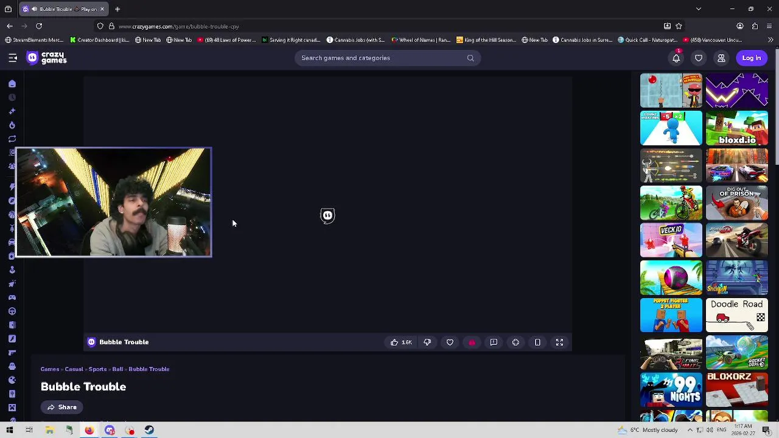Open the friends icon in the site header
This screenshot has height=438, width=779.
pos(721,58)
